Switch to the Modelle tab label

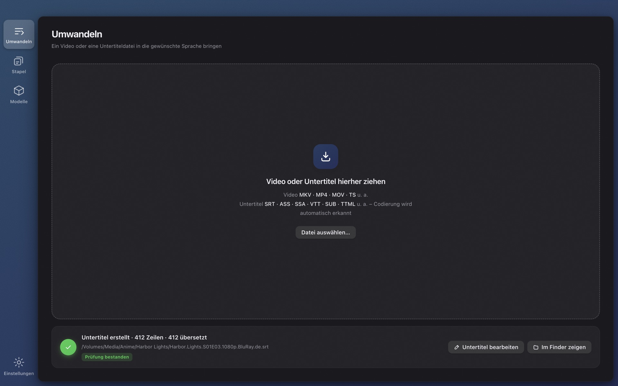pyautogui.click(x=19, y=102)
